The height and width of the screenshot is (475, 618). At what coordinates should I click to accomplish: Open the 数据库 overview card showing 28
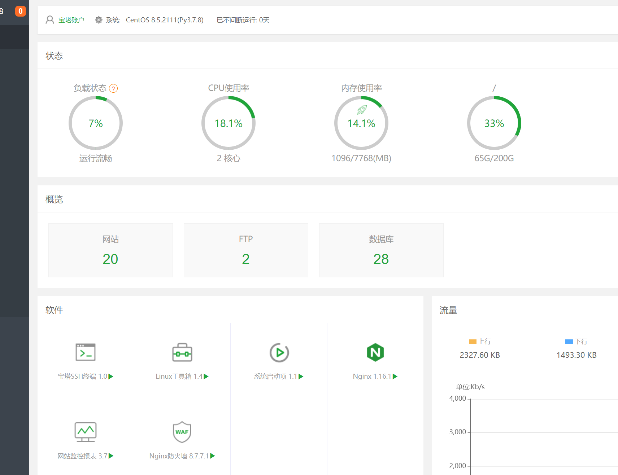point(381,250)
